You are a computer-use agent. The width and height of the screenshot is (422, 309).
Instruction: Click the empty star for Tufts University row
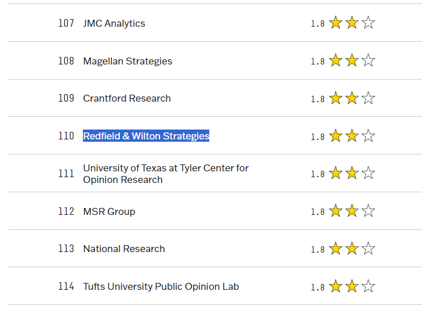[x=368, y=286]
